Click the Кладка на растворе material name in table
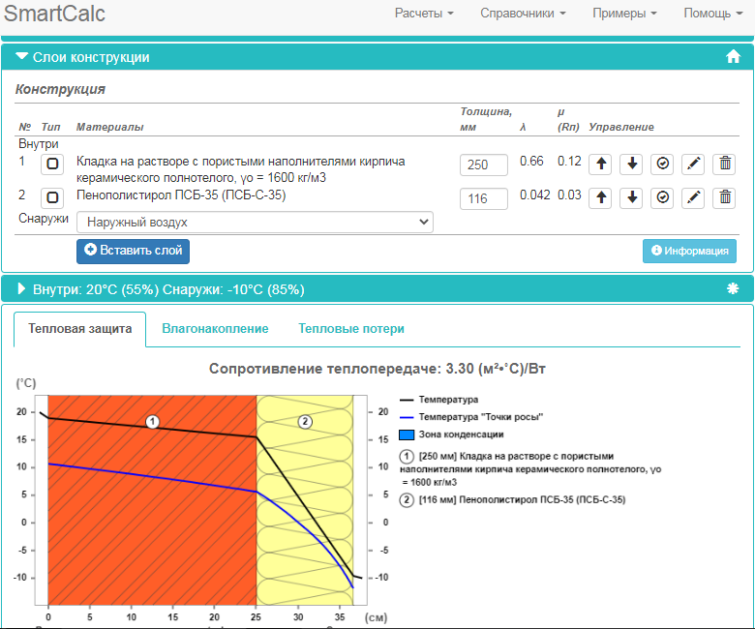The height and width of the screenshot is (629, 755). tap(241, 169)
